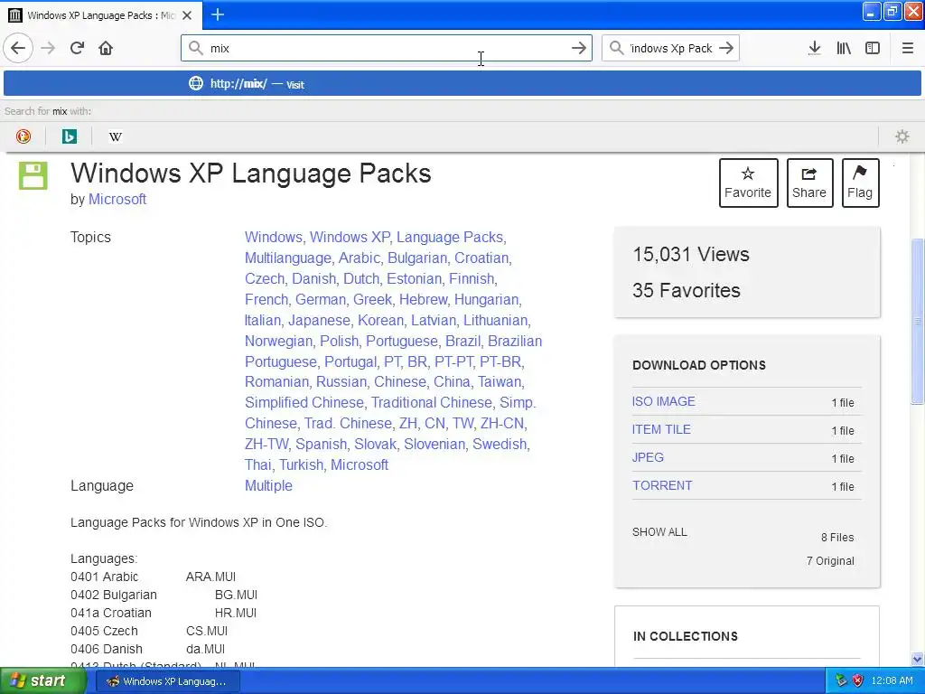
Task: Open the downloads arrow icon
Action: point(814,48)
